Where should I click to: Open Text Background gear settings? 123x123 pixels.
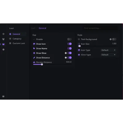tap(110, 39)
